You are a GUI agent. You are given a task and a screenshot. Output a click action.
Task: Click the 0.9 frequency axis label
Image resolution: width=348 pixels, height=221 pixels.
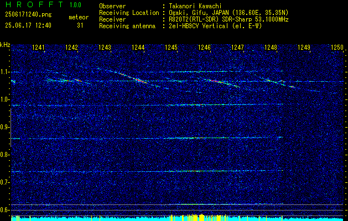point(4,127)
